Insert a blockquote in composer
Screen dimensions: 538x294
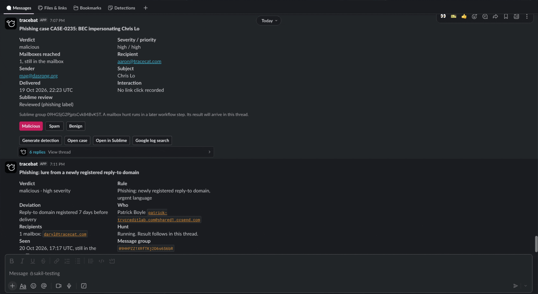pyautogui.click(x=91, y=261)
